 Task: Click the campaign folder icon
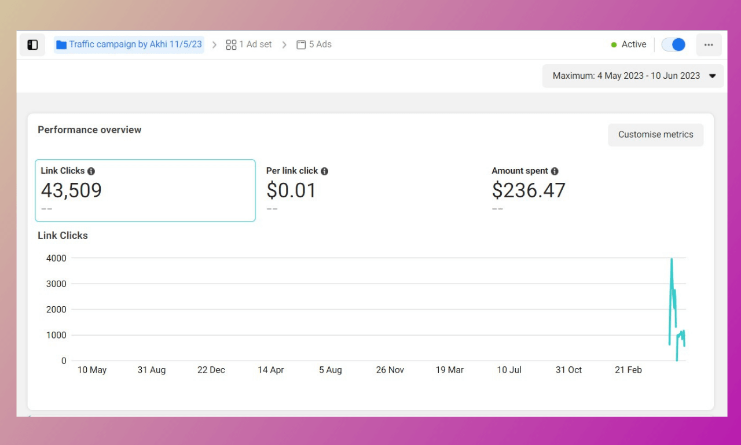61,45
